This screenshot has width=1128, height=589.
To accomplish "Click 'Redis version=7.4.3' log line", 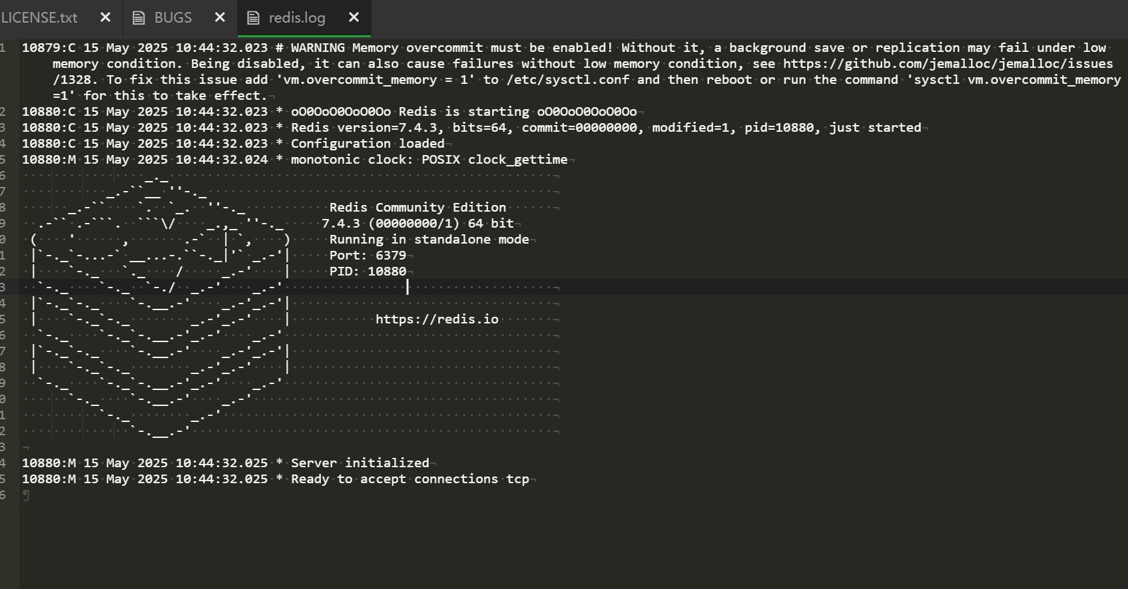I will (471, 128).
